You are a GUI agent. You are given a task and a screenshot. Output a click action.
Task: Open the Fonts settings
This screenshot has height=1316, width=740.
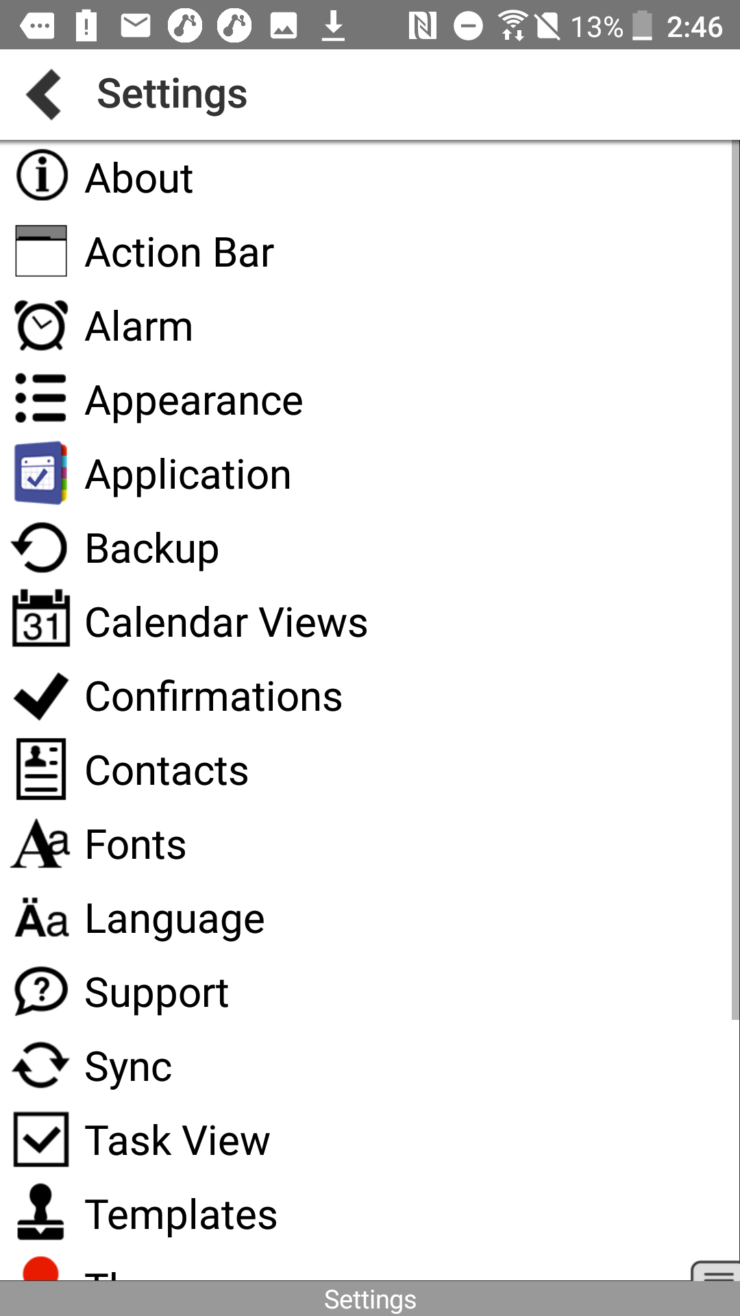(x=136, y=844)
